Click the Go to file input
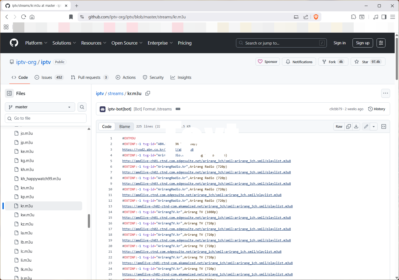Screen dimensions: 399x280 tap(46, 118)
